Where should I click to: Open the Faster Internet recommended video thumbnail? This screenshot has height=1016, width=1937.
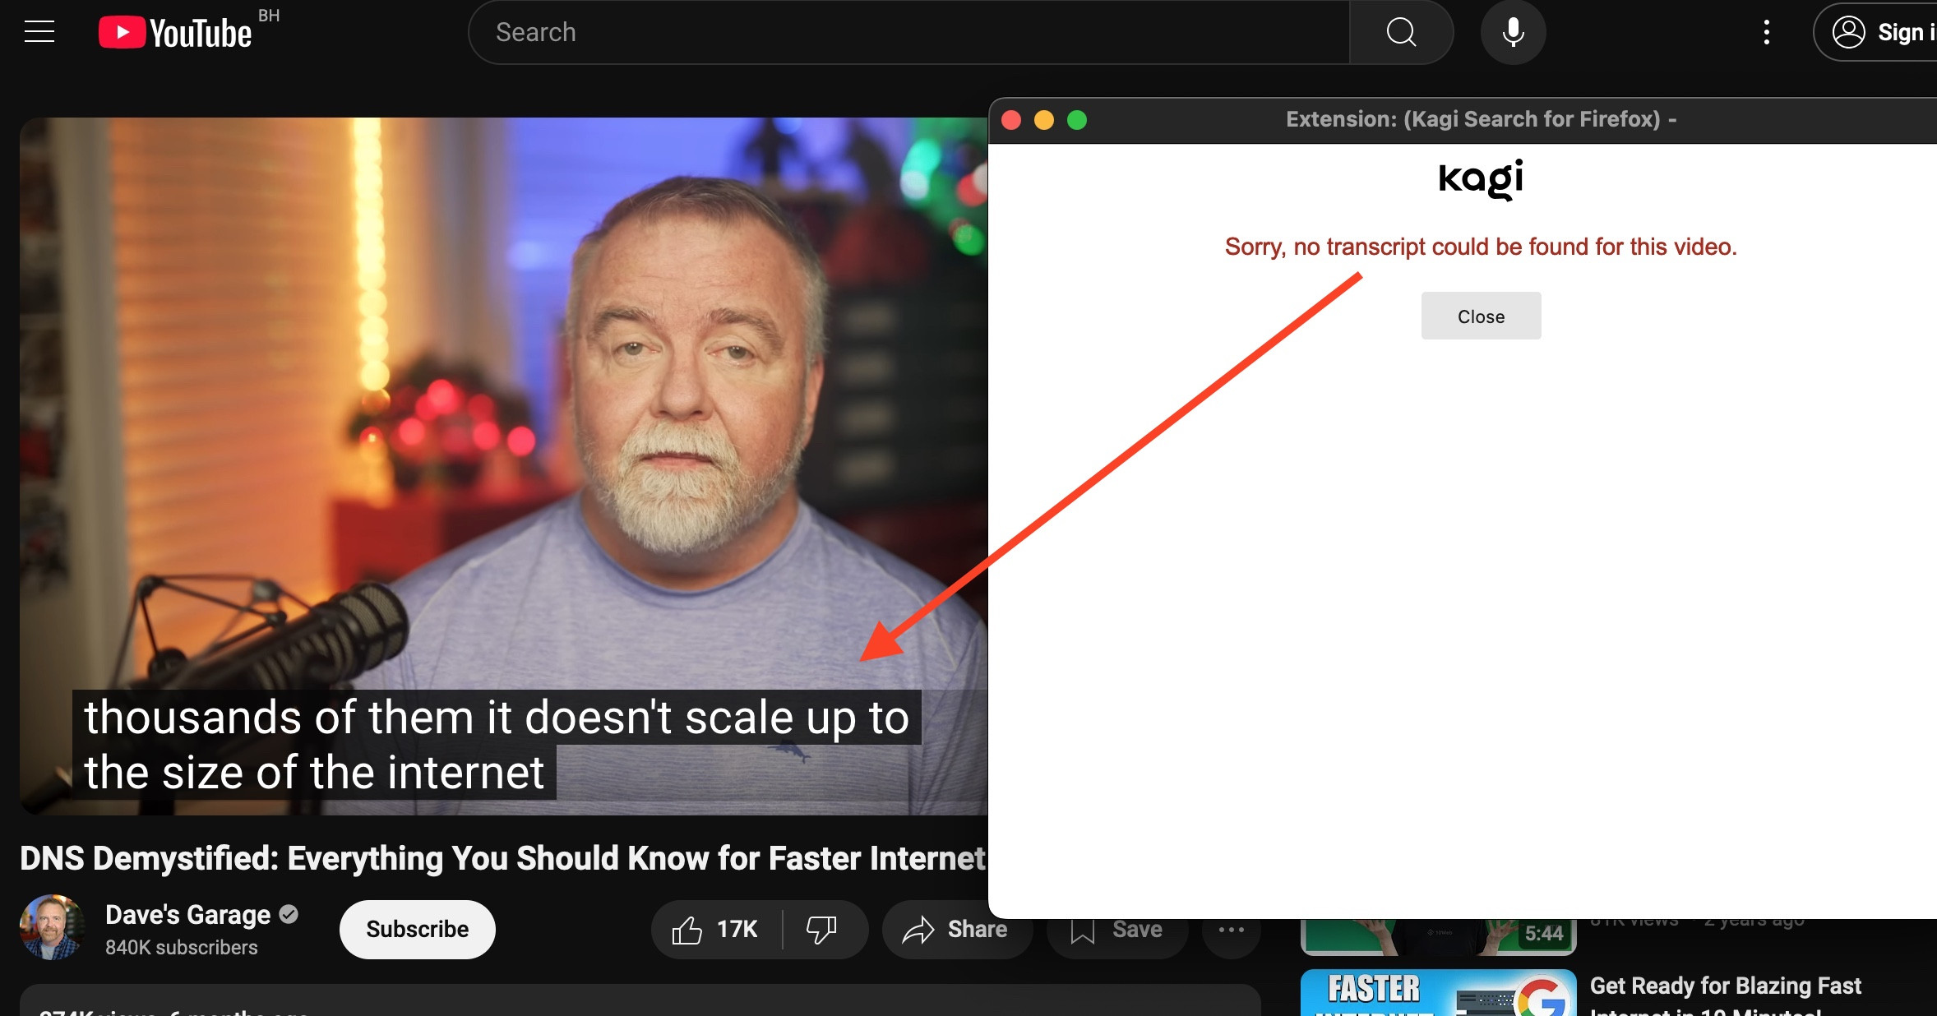pyautogui.click(x=1438, y=993)
